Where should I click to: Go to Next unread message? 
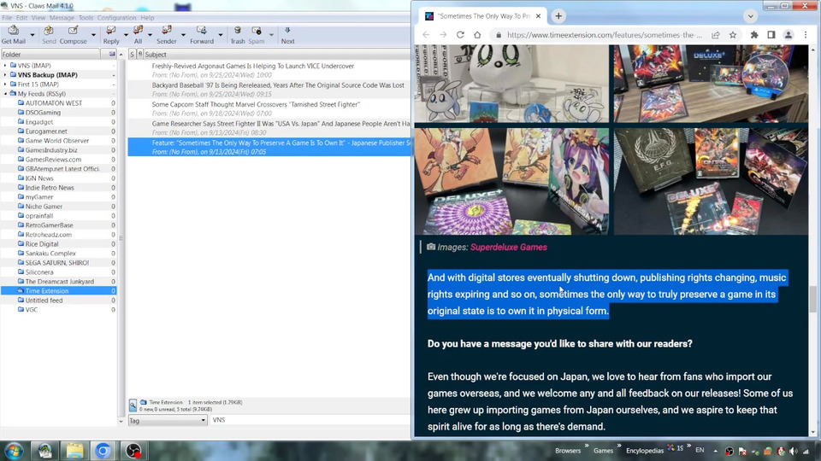287,35
